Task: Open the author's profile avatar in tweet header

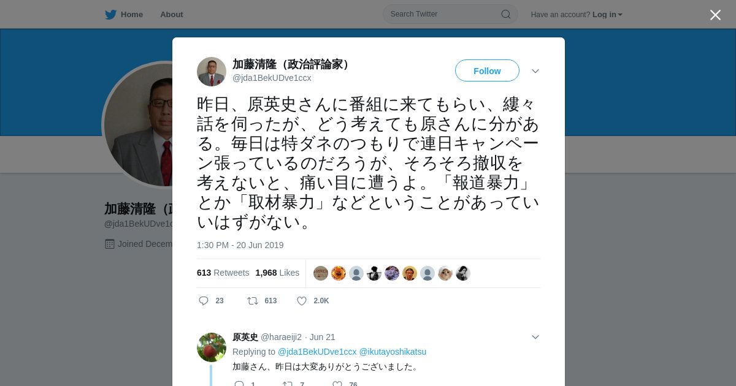Action: tap(212, 72)
